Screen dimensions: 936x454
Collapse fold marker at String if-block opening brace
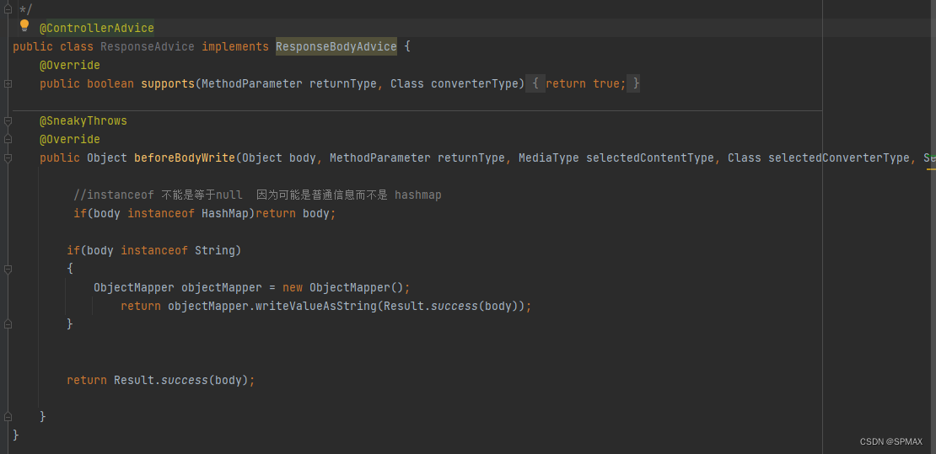8,270
